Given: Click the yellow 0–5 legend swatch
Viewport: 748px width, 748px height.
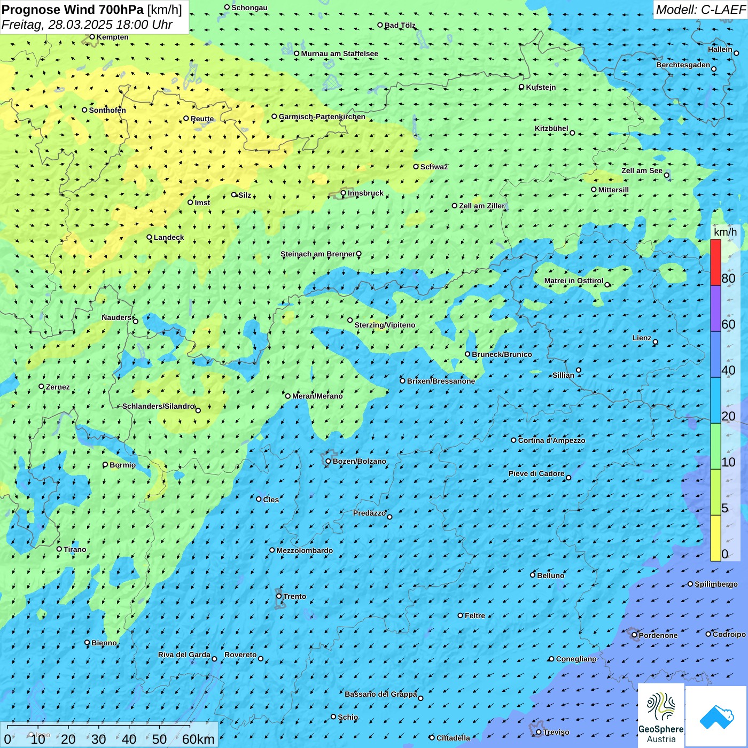Looking at the screenshot, I should click(x=715, y=538).
